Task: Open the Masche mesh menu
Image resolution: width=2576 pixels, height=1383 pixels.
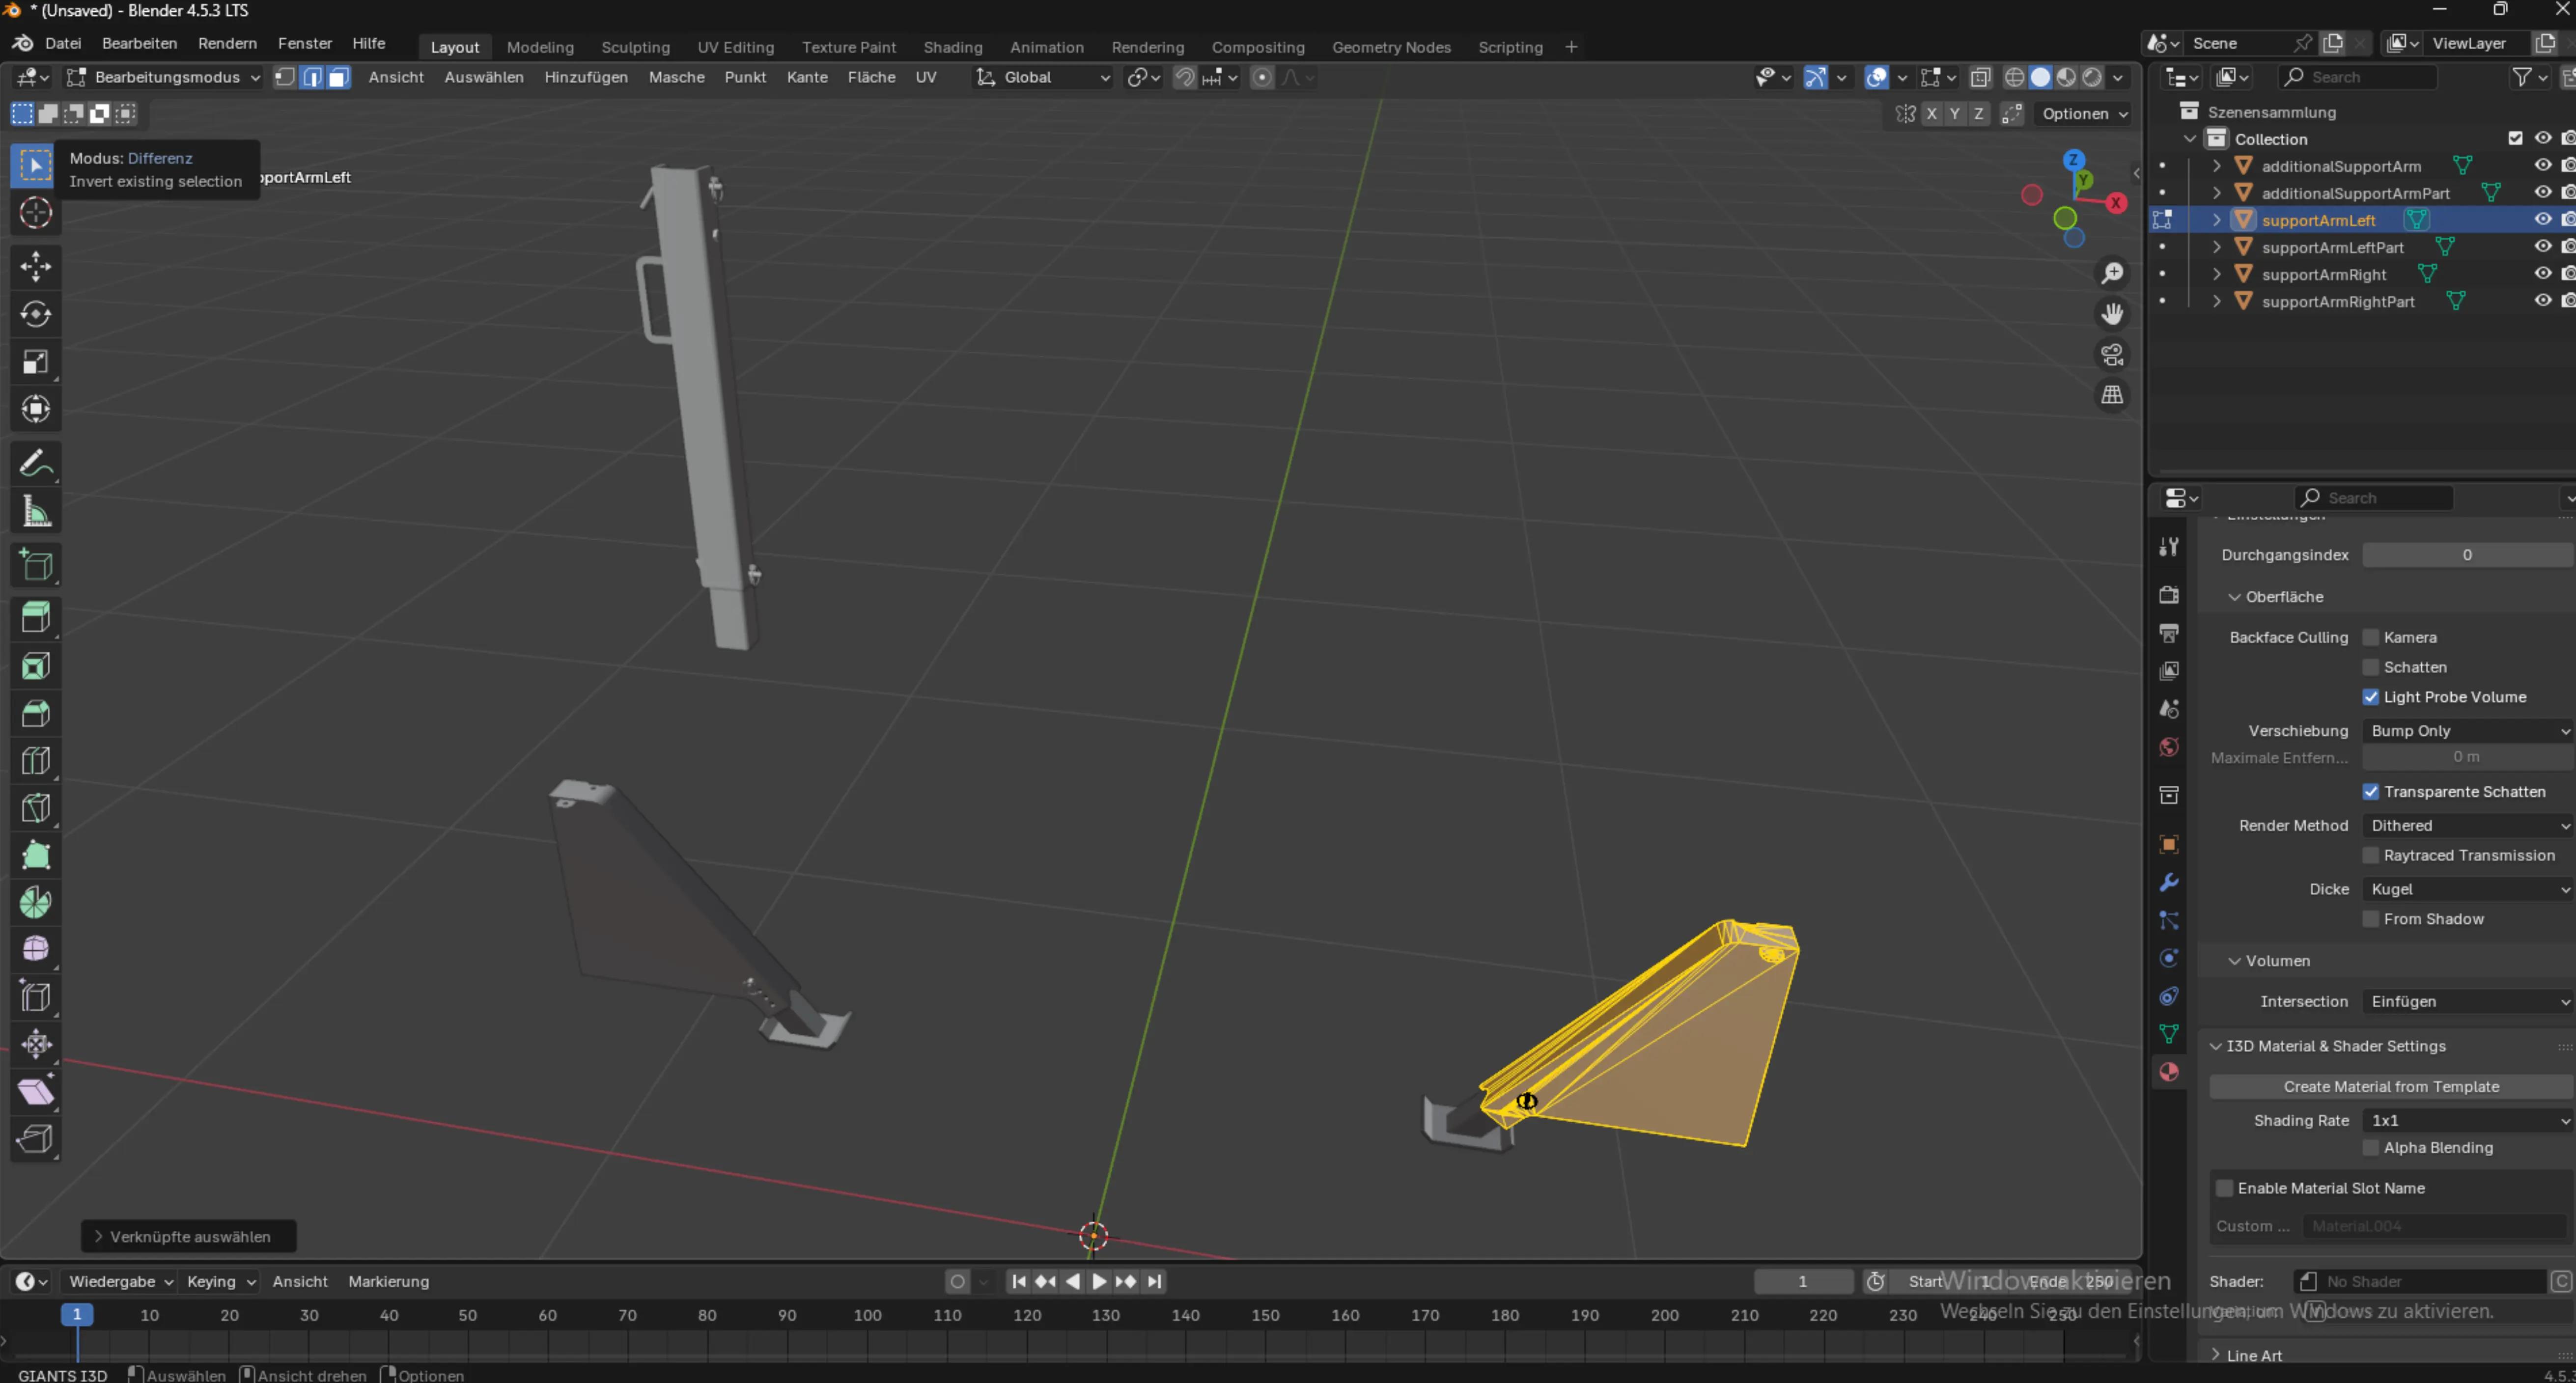Action: point(676,77)
